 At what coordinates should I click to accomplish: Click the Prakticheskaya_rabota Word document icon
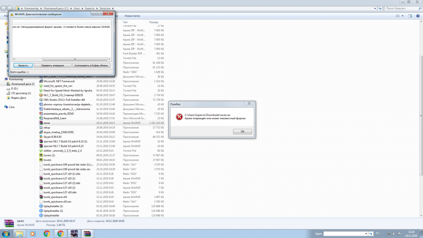tap(41, 109)
